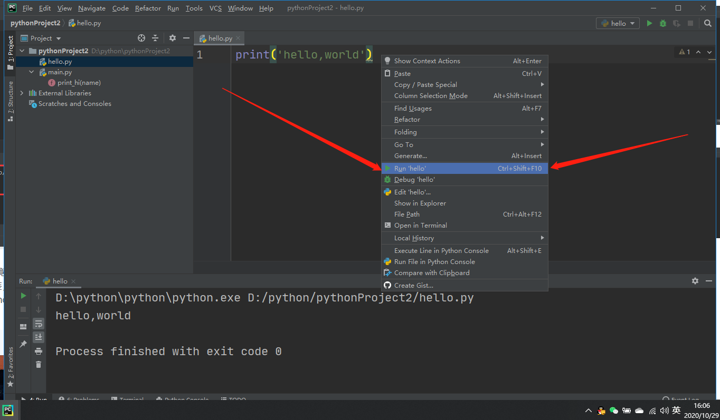720x420 pixels.
Task: Open the Local History submenu
Action: point(465,238)
